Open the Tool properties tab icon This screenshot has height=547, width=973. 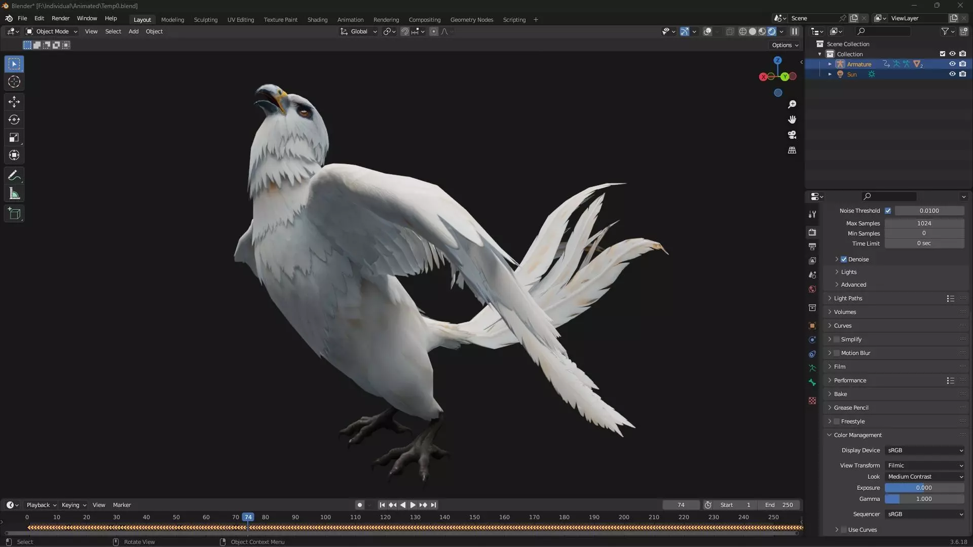click(x=812, y=214)
